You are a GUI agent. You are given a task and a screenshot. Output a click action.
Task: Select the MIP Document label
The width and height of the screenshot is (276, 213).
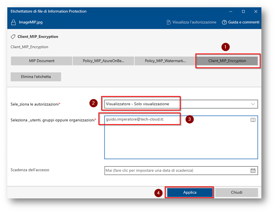tap(41, 61)
